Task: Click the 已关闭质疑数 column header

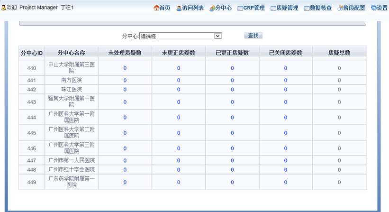Action: (x=286, y=53)
